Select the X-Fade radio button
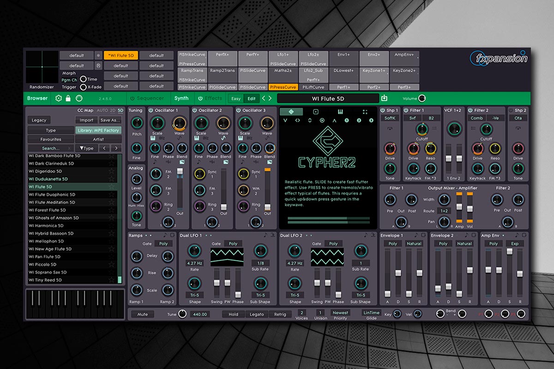Image resolution: width=554 pixels, height=369 pixels. coord(83,87)
